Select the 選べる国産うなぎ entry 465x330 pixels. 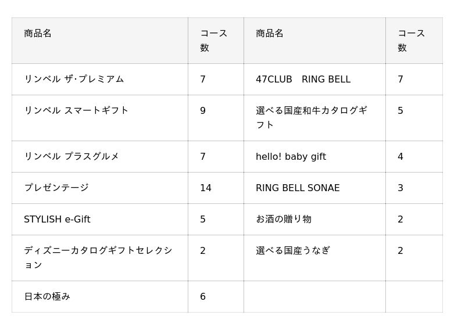pos(293,250)
